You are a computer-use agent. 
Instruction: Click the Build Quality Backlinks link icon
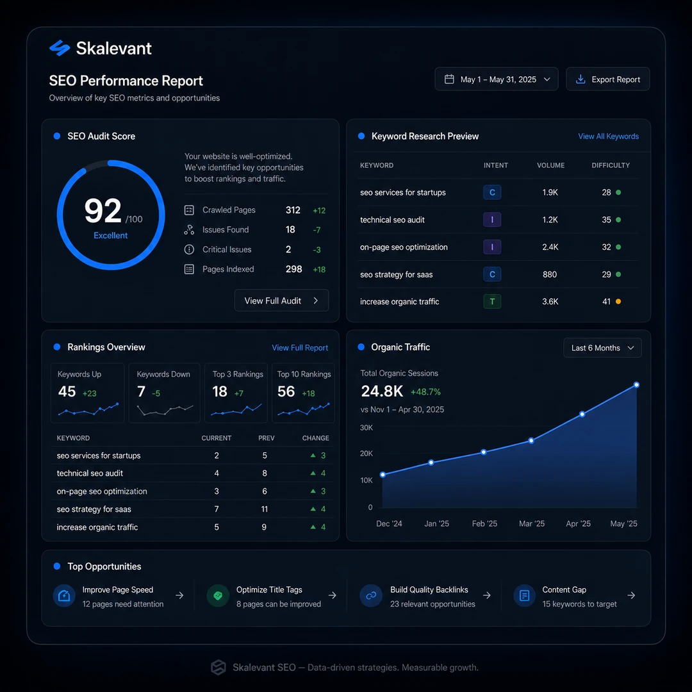click(371, 596)
